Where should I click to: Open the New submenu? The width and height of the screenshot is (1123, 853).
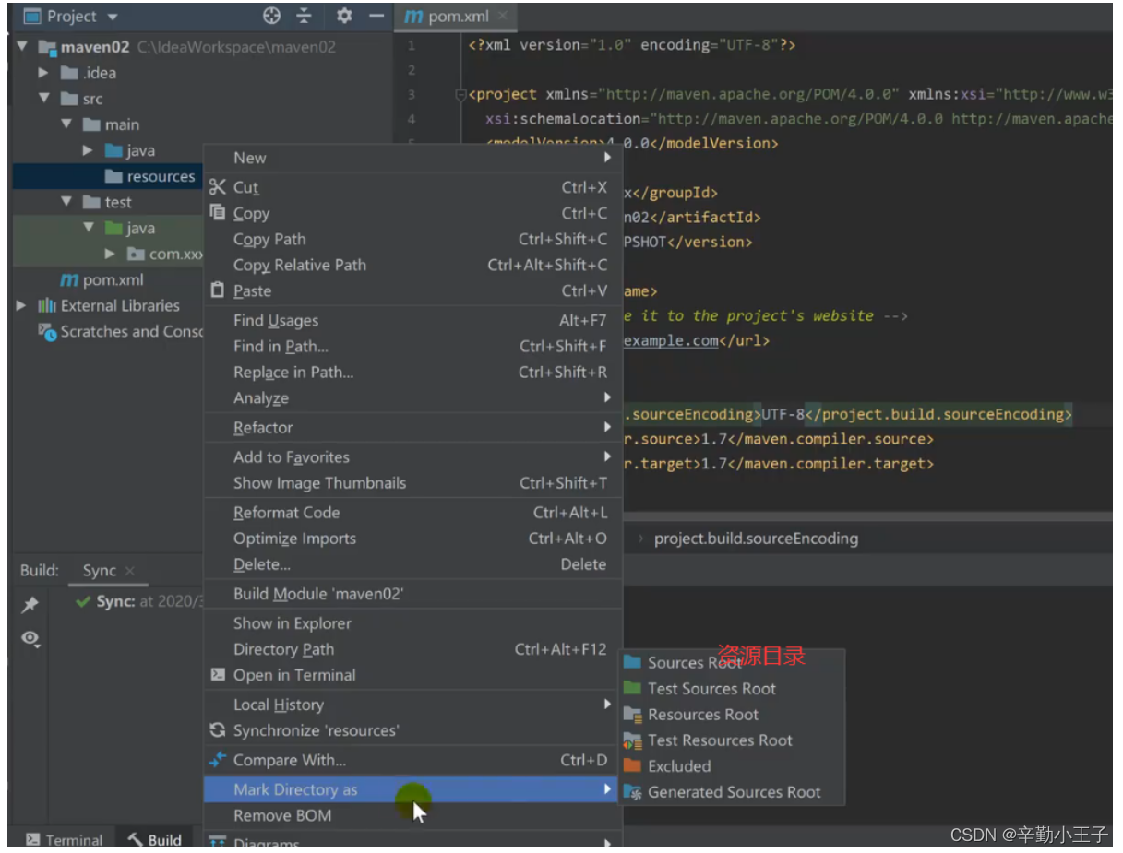(412, 158)
